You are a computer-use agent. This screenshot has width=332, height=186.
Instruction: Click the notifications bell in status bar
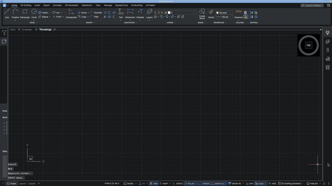pos(324,183)
